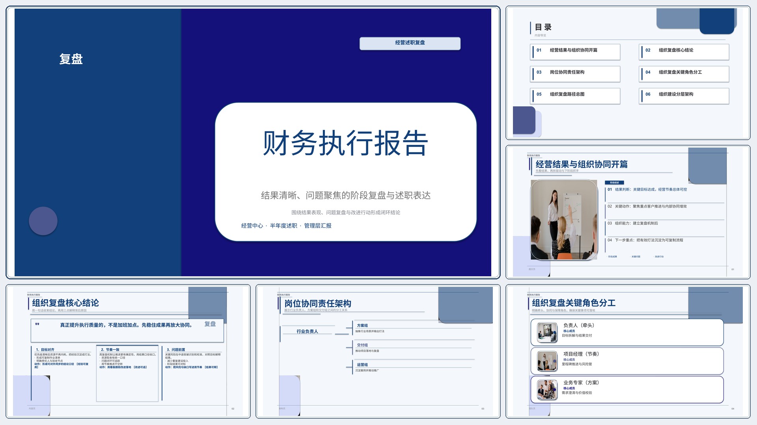Select the 项目经理（节奏）card title
This screenshot has width=757, height=425.
pos(581,354)
